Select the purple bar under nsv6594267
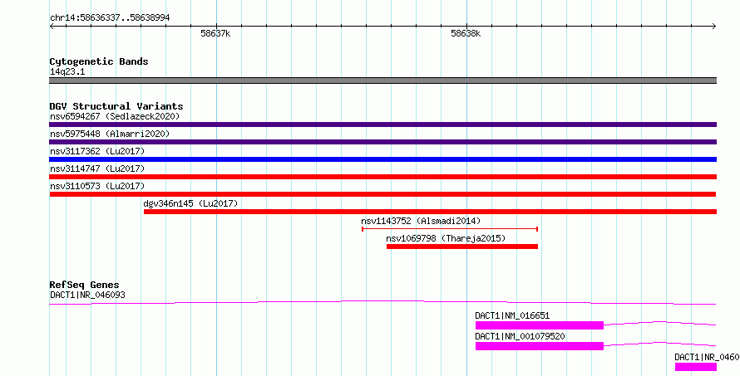Screen dimensions: 740x376 pos(382,125)
